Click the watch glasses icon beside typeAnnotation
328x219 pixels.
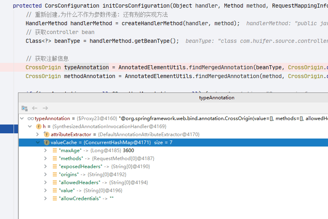tap(30, 119)
